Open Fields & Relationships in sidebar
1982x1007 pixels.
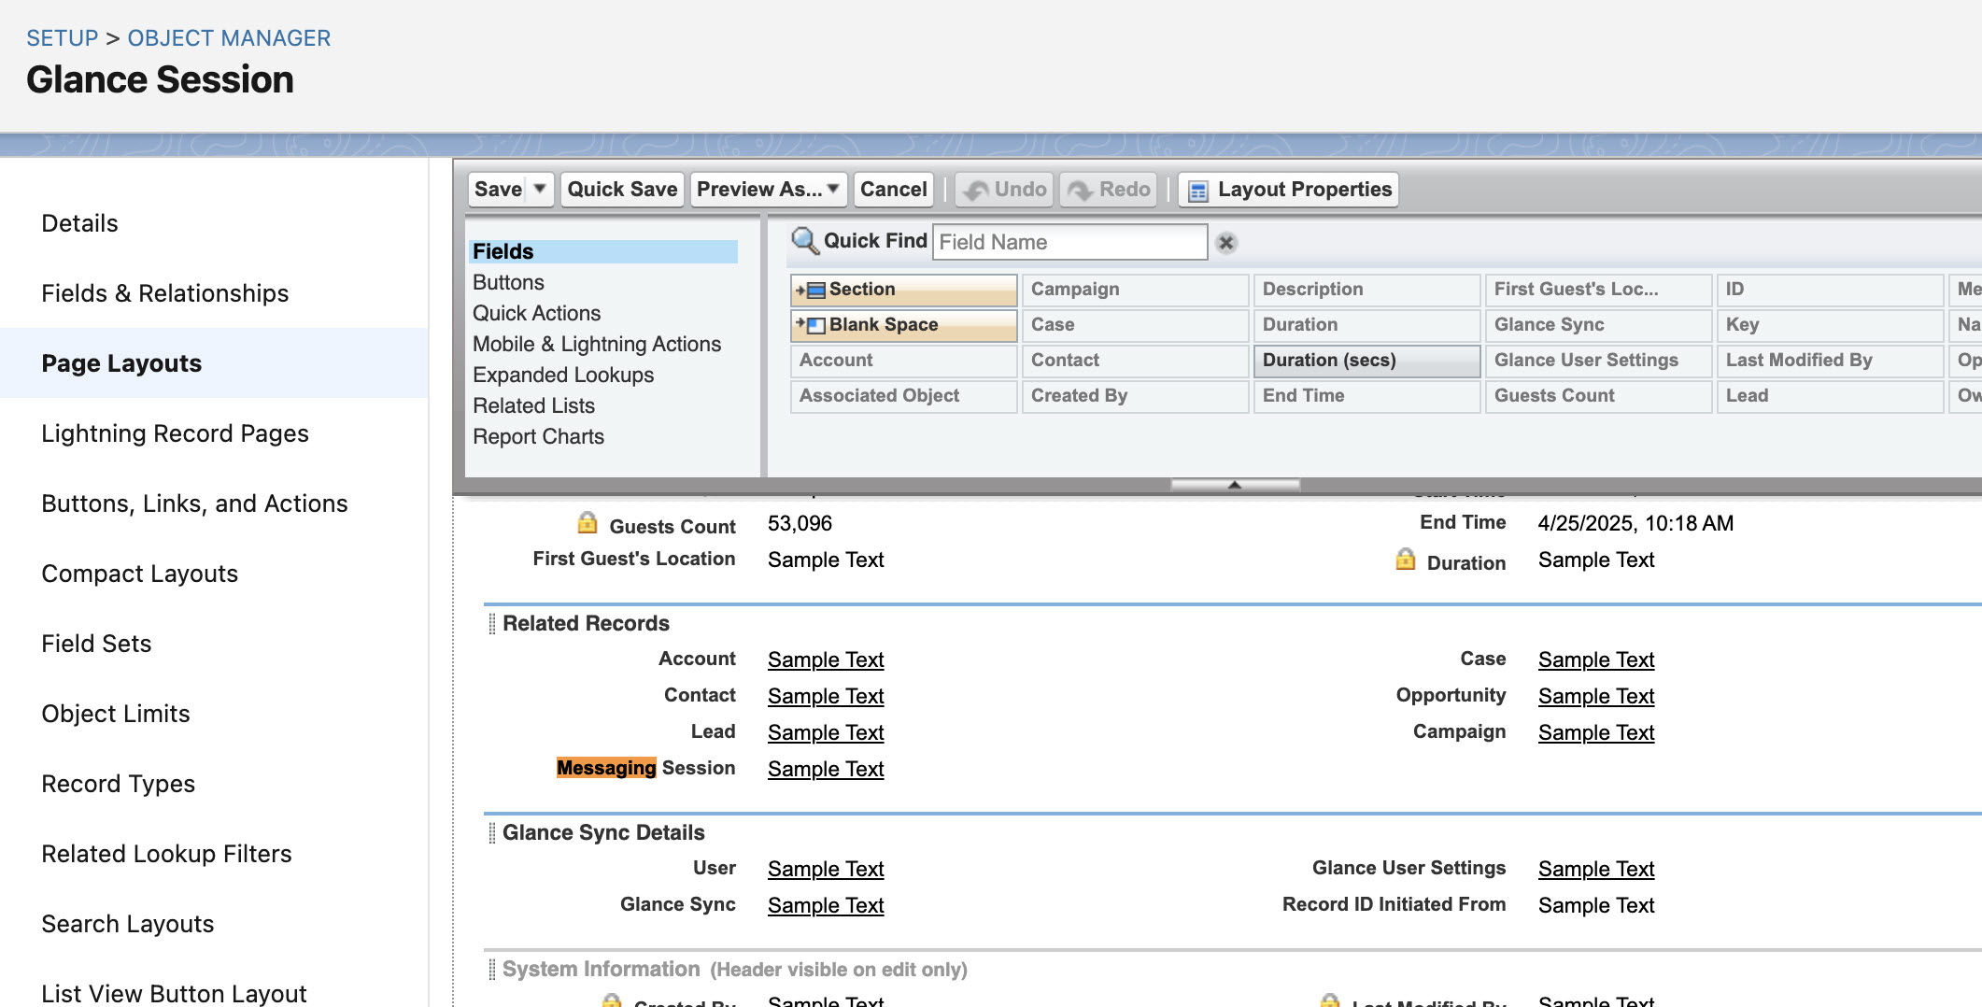pyautogui.click(x=165, y=293)
